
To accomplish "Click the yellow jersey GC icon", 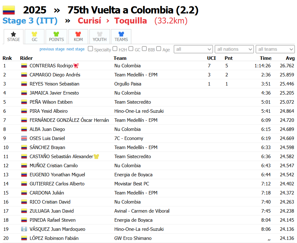I will click(34, 34).
